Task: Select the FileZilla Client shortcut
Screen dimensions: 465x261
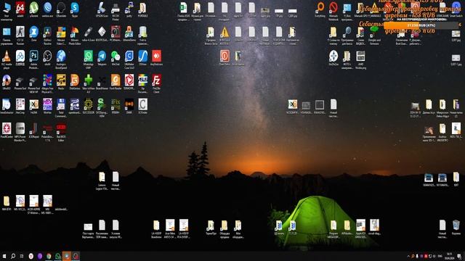Action: click(156, 80)
